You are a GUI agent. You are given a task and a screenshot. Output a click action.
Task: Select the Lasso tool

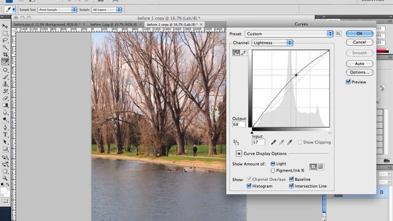[x=5, y=41]
